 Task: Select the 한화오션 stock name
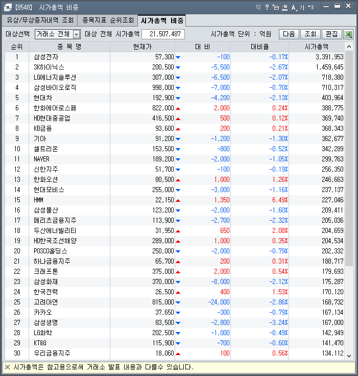(x=46, y=180)
